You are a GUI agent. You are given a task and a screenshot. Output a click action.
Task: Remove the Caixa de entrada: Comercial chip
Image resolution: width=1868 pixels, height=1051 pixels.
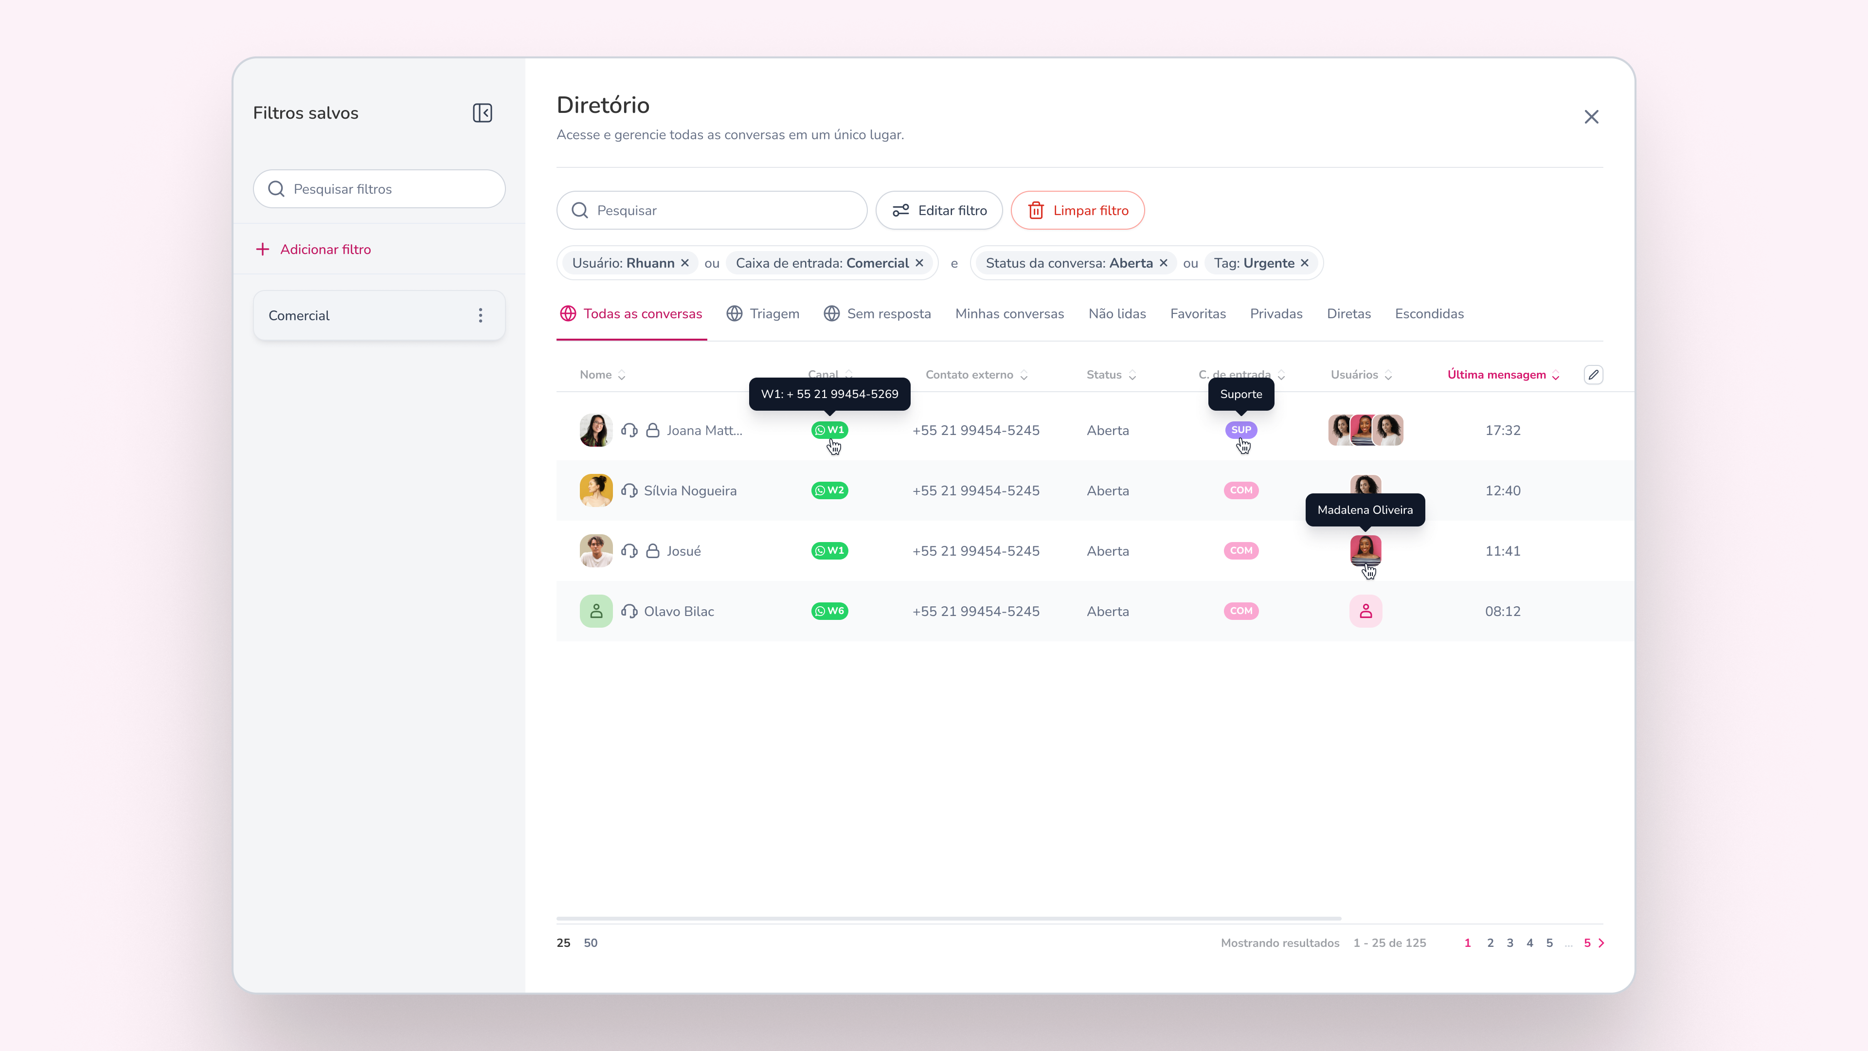[x=919, y=263]
